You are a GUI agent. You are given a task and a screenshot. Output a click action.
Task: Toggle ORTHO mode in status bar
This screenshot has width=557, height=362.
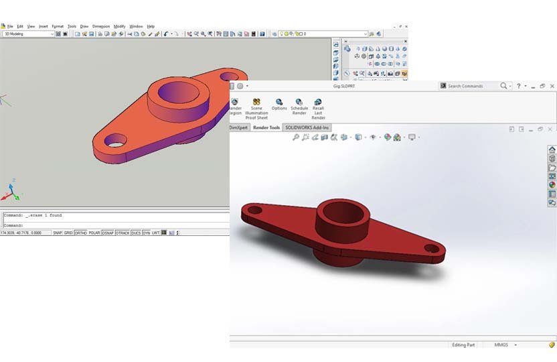(80, 233)
